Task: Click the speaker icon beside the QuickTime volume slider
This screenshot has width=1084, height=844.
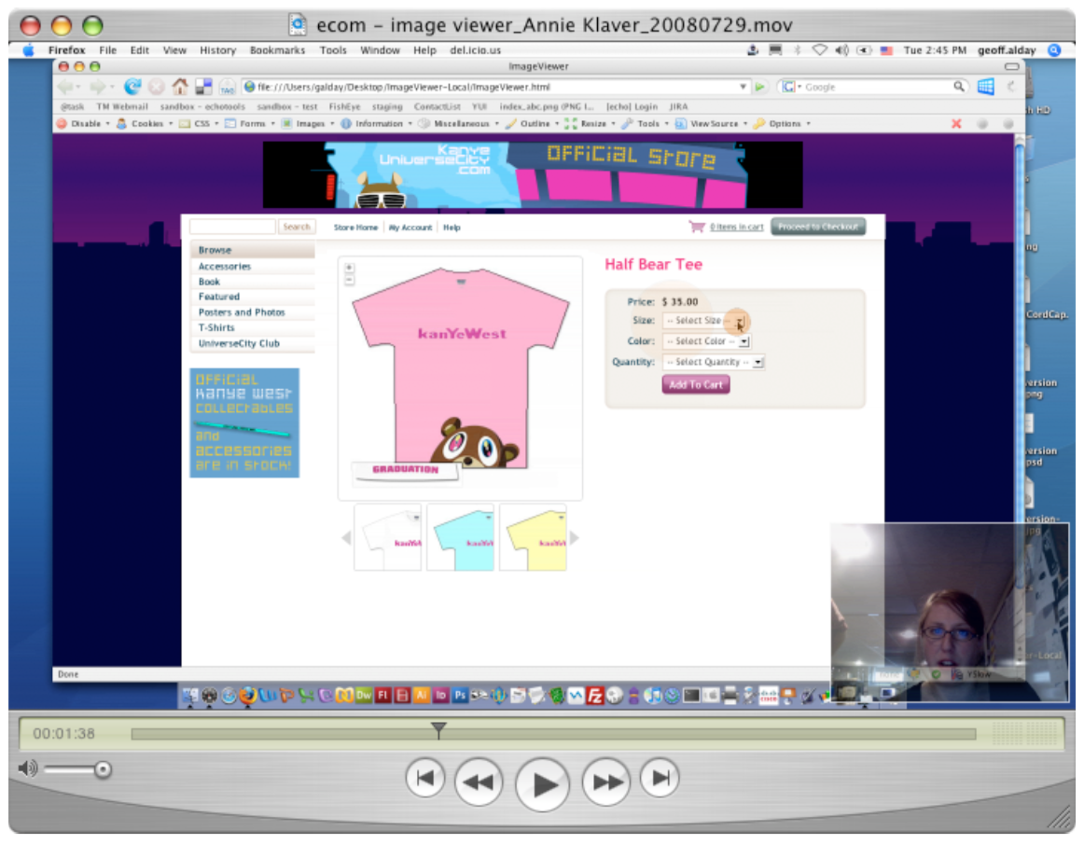Action: (28, 768)
